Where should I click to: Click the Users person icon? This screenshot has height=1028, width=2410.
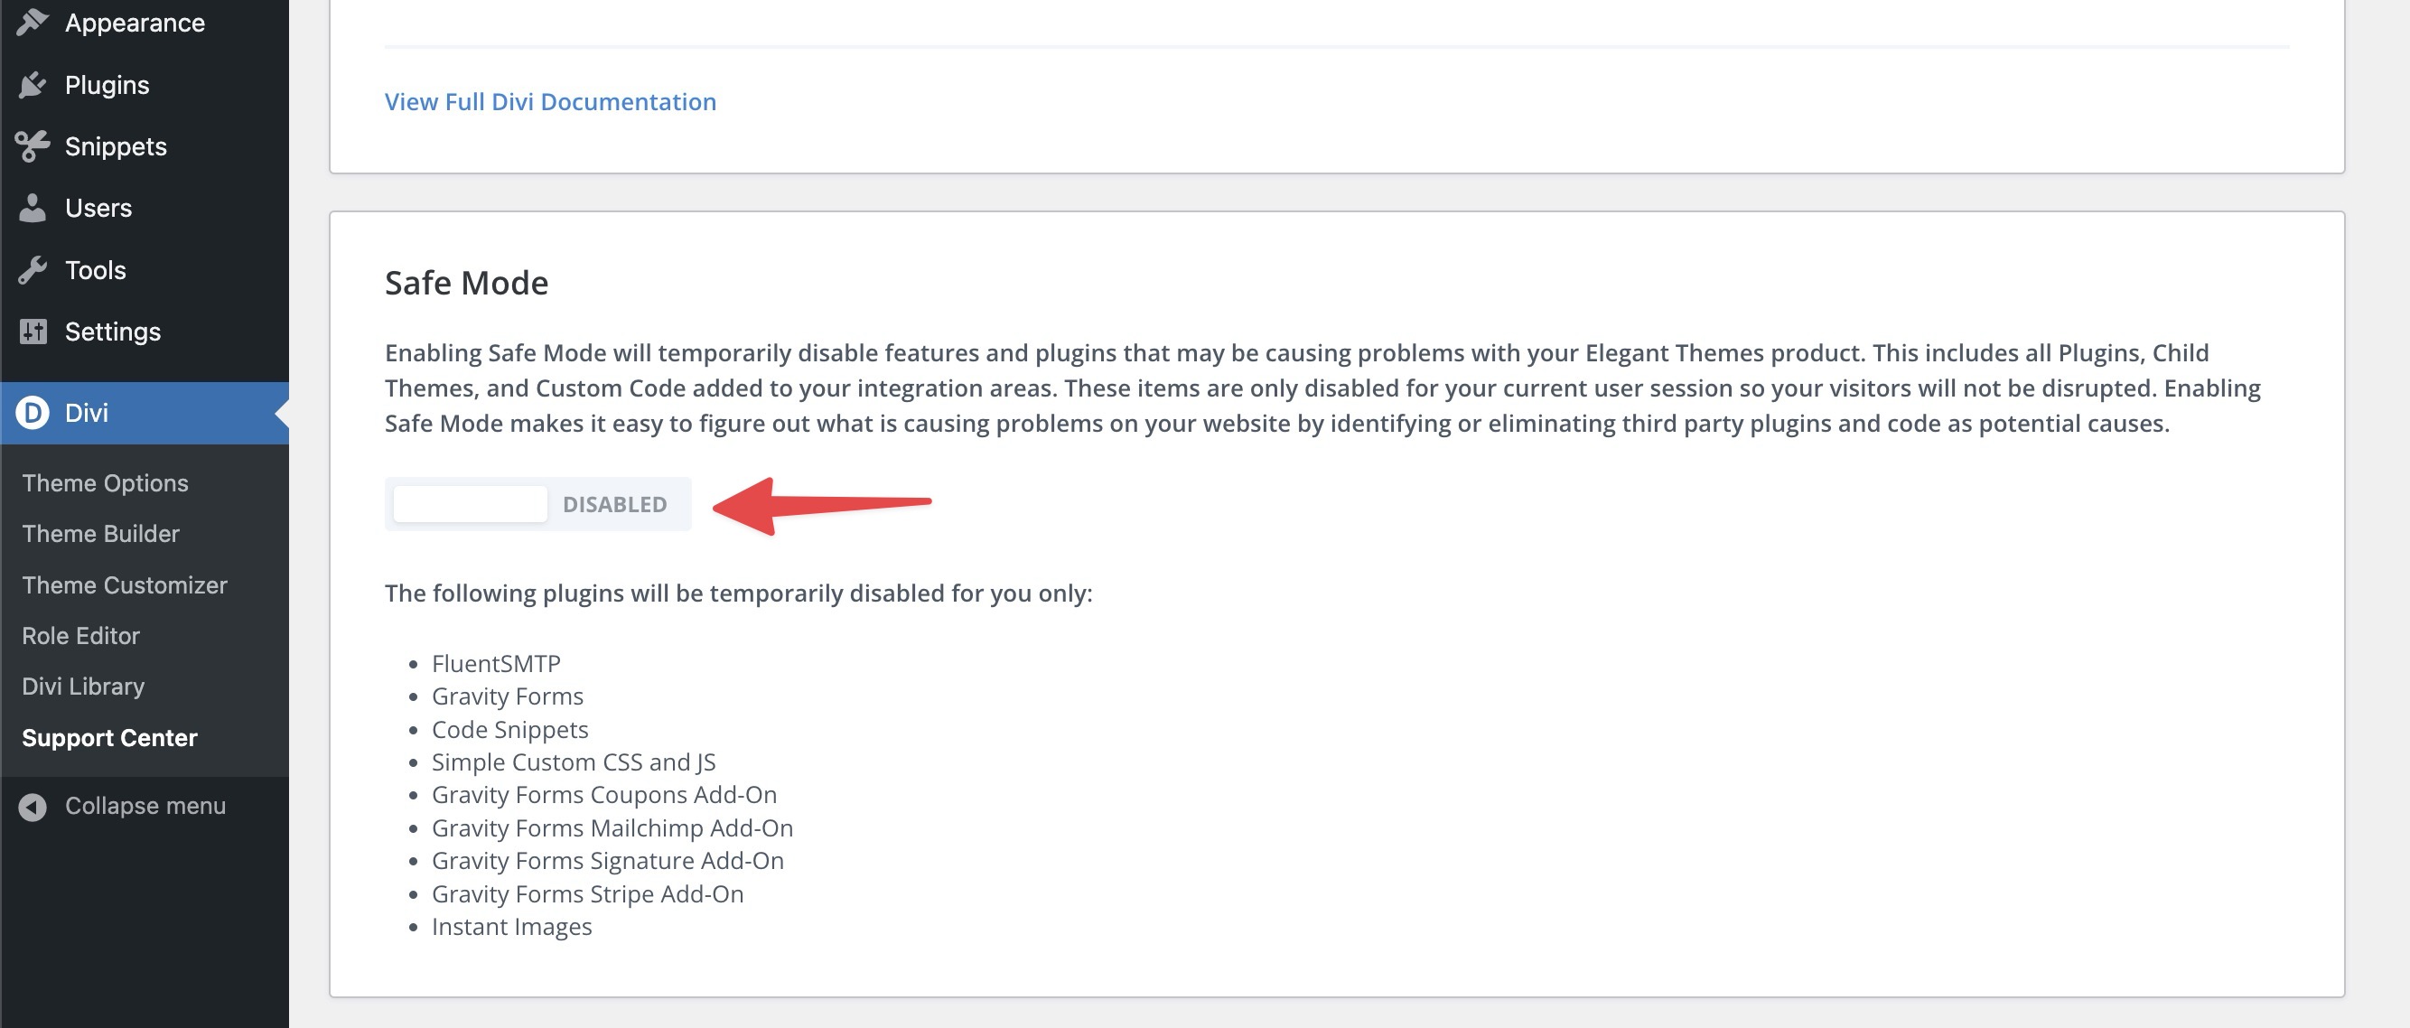point(33,208)
